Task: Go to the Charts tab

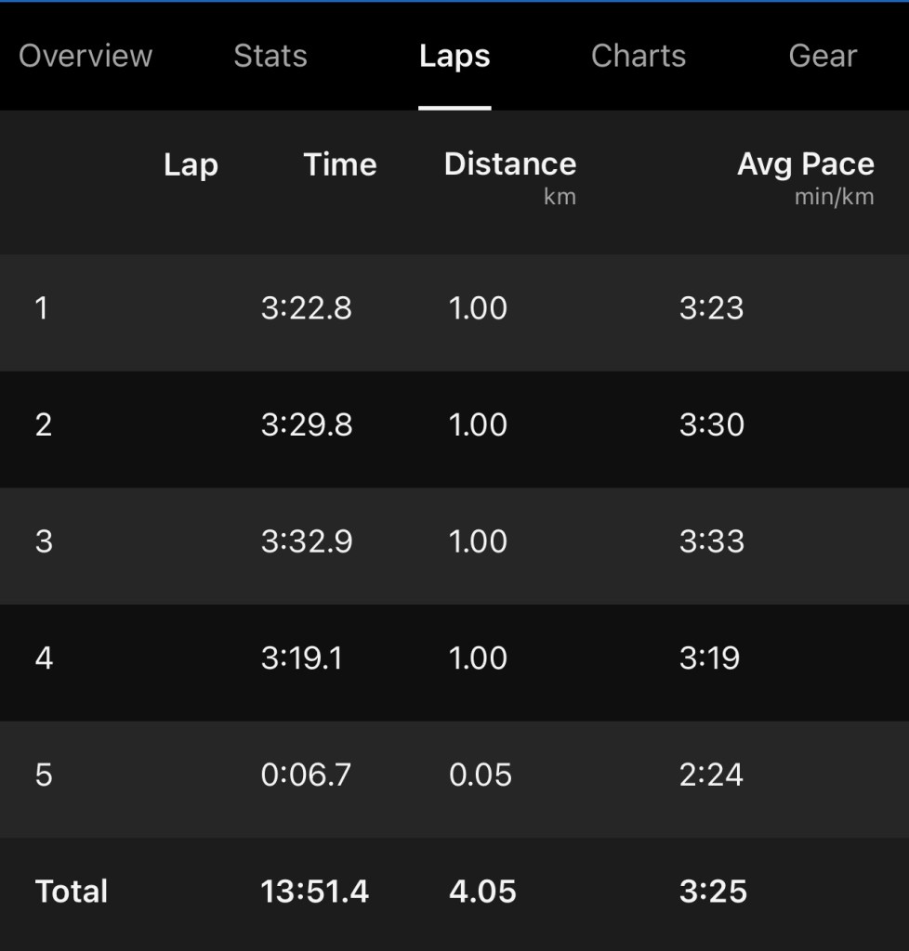Action: pos(639,56)
